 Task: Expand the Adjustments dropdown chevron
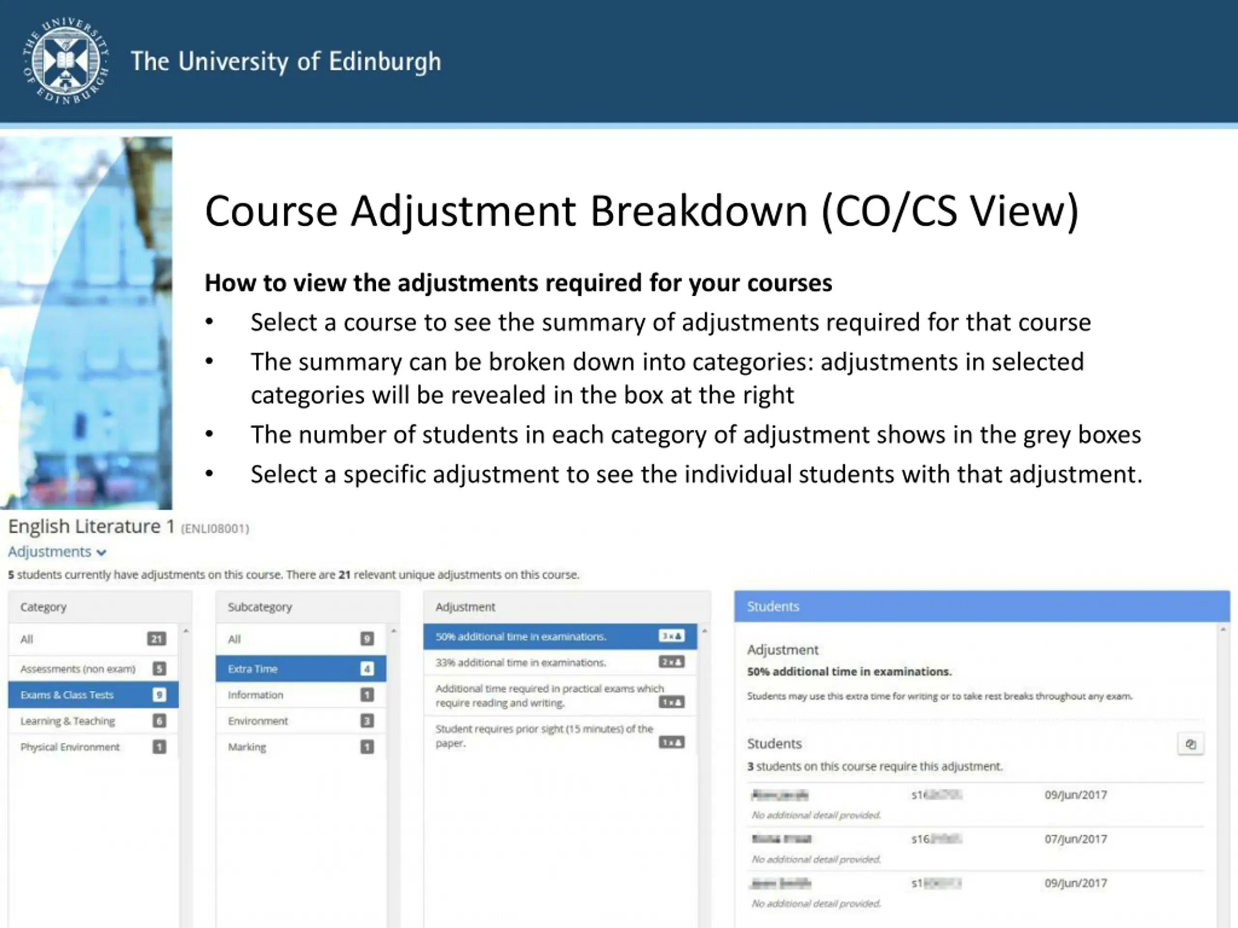[101, 552]
